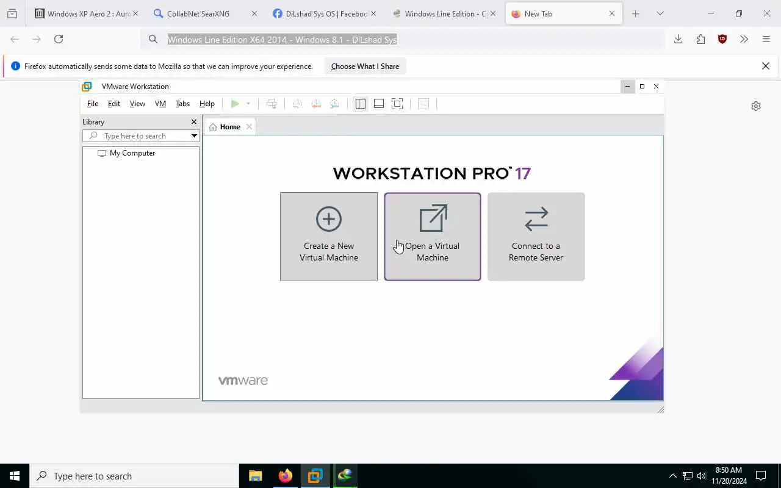
Task: Close the VMware Library panel
Action: point(194,122)
